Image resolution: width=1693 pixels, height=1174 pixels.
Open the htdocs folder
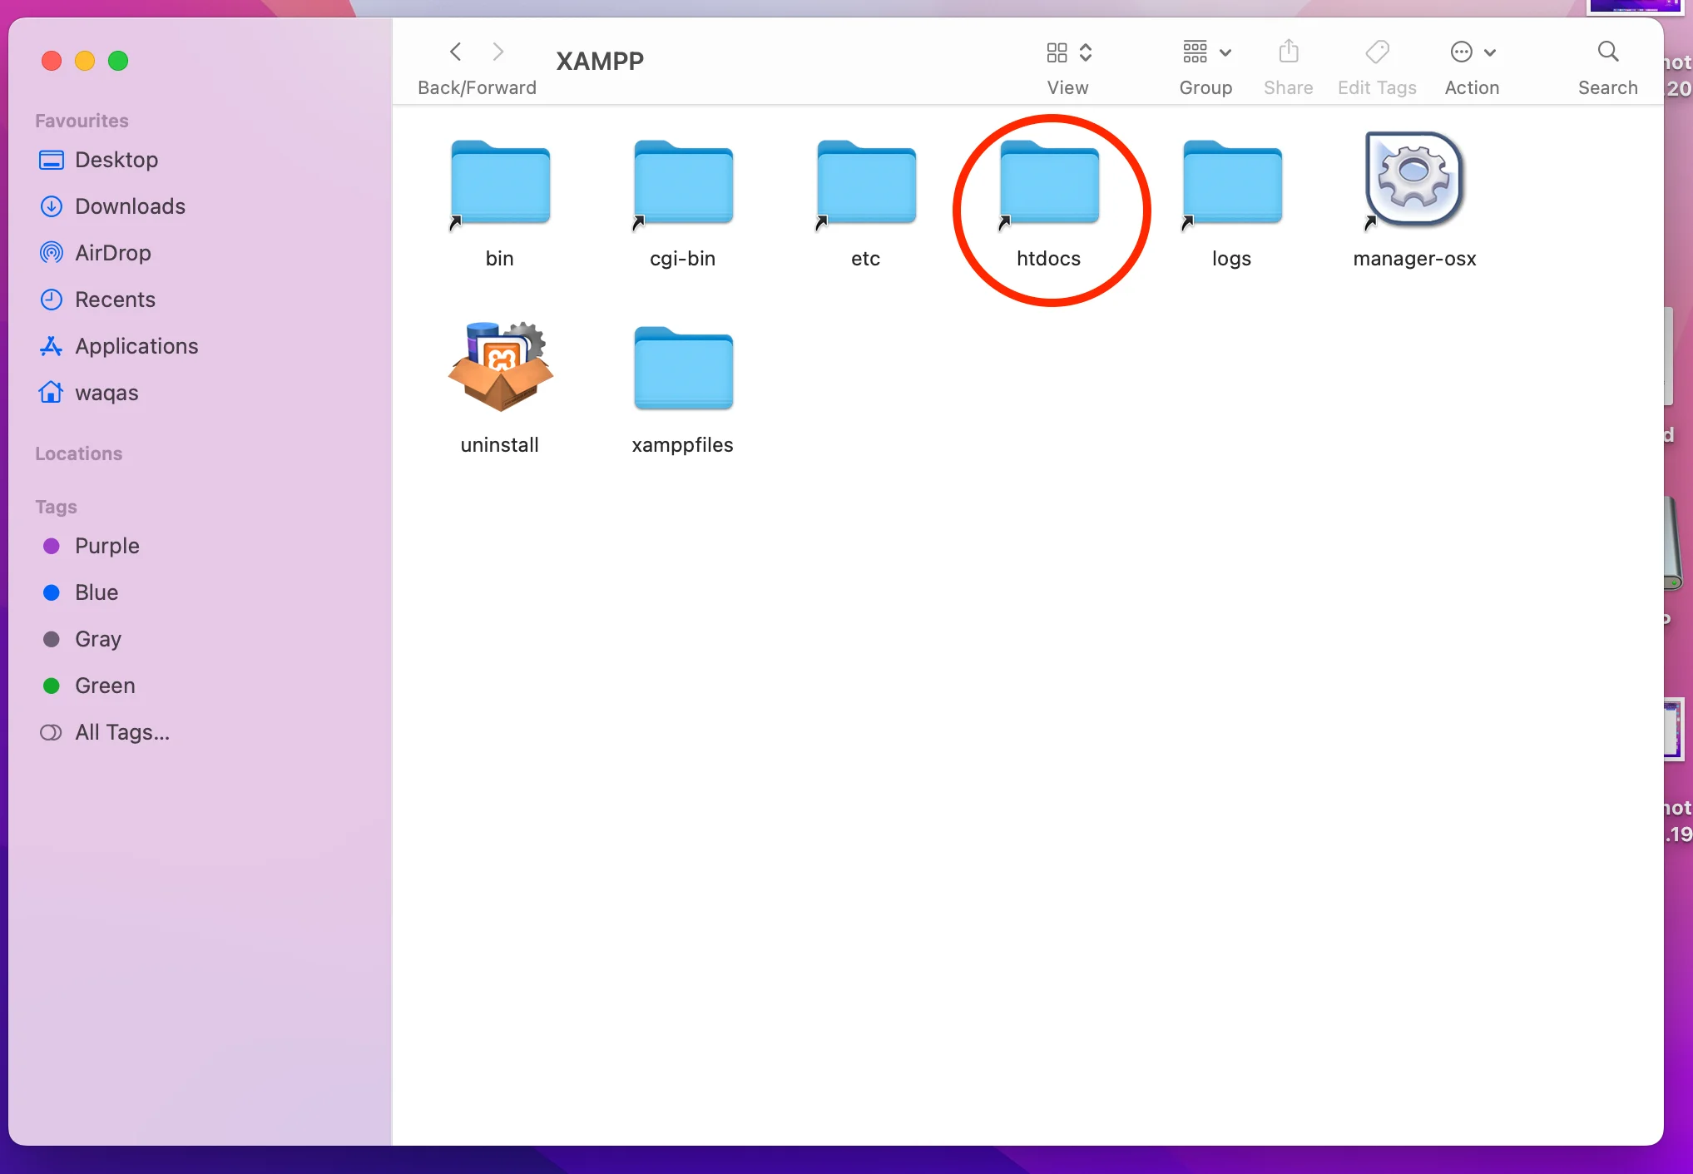click(x=1049, y=183)
